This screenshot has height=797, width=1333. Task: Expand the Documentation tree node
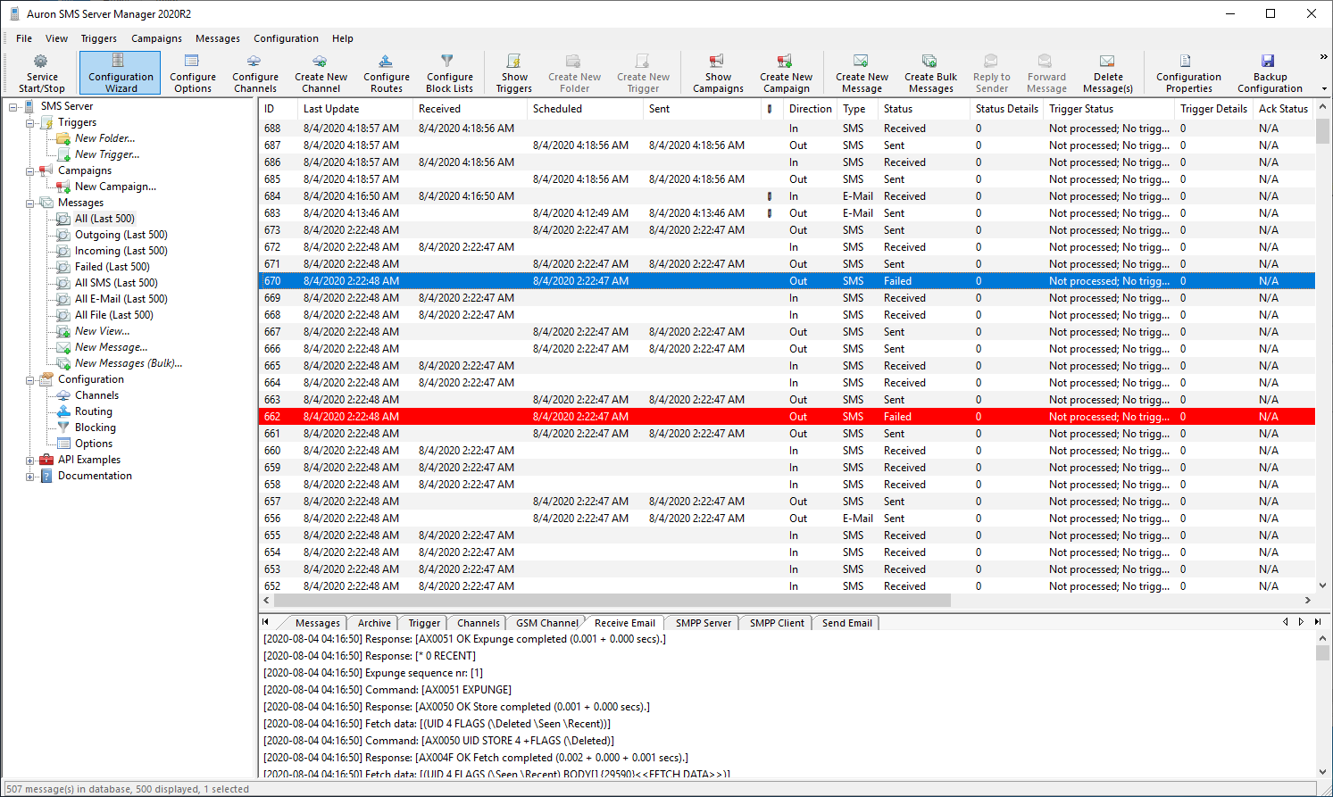(30, 477)
